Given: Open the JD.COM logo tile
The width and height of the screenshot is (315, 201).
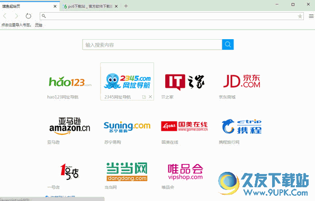Looking at the screenshot, I should (241, 81).
